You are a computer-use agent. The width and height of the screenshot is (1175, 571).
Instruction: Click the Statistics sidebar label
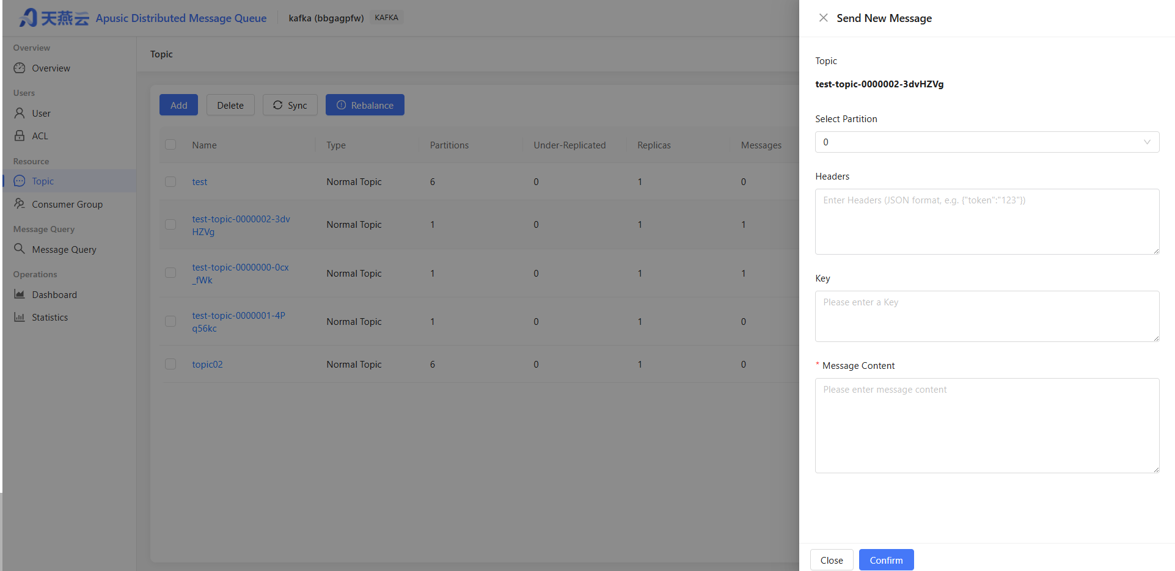coord(50,318)
